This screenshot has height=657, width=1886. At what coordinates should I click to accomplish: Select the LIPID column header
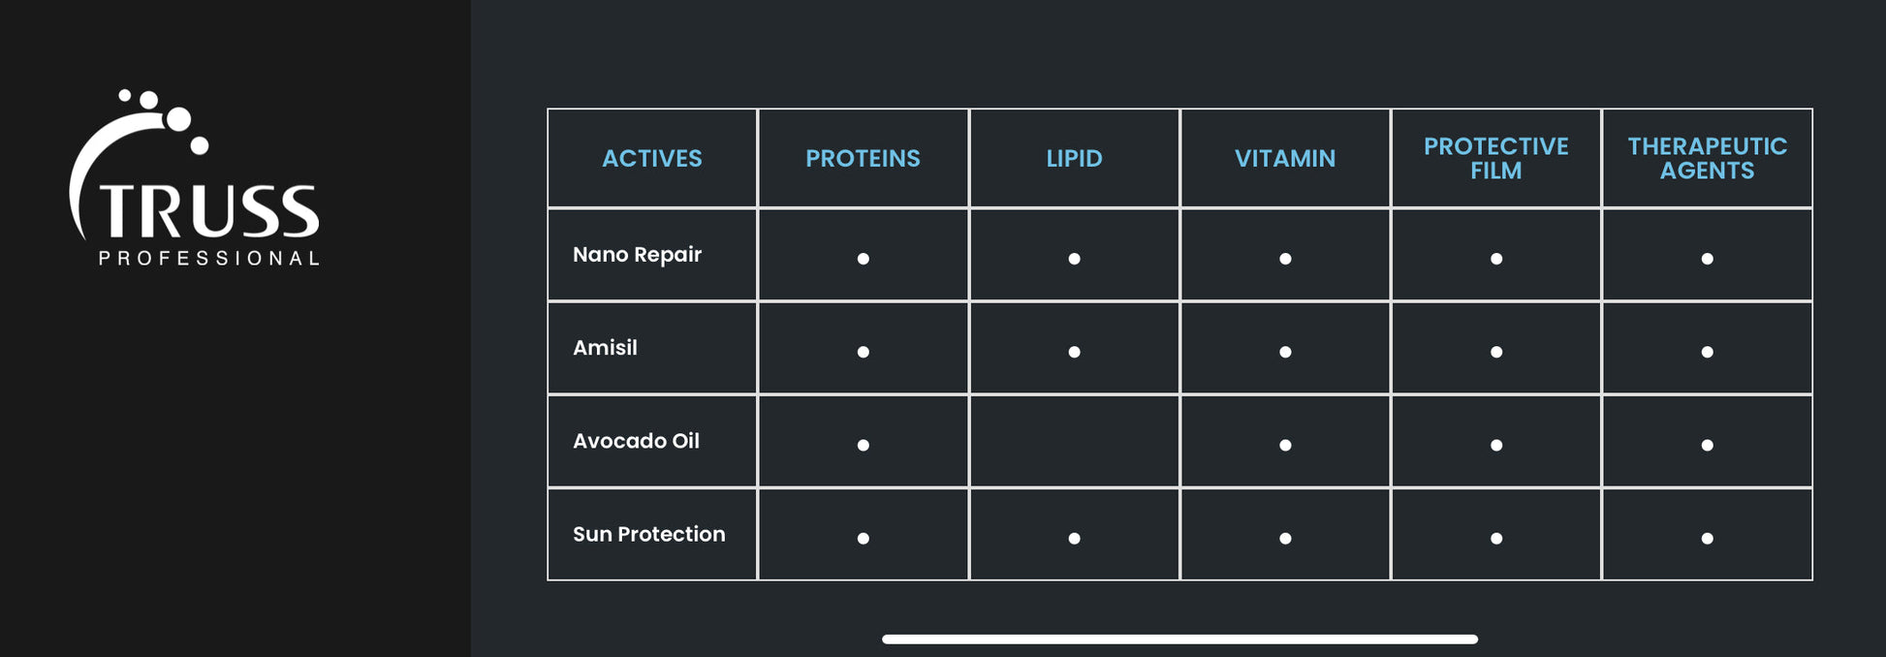coord(1074,158)
